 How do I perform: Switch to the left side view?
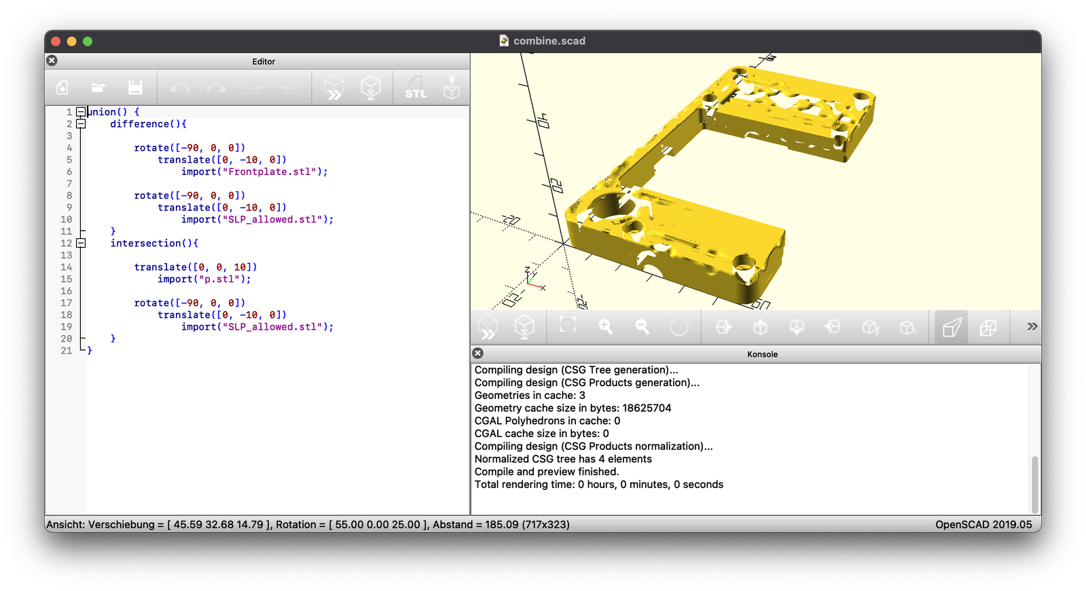(833, 327)
